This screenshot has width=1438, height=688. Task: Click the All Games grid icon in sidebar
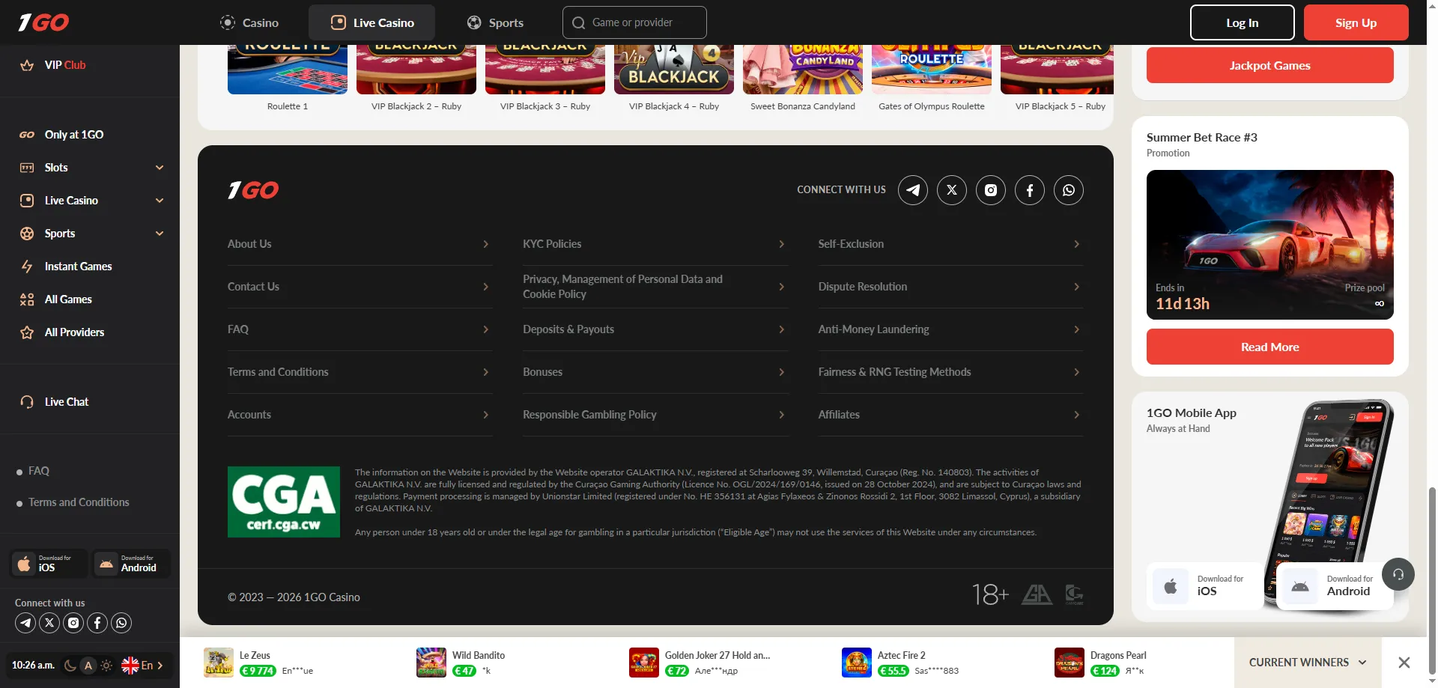pos(27,299)
